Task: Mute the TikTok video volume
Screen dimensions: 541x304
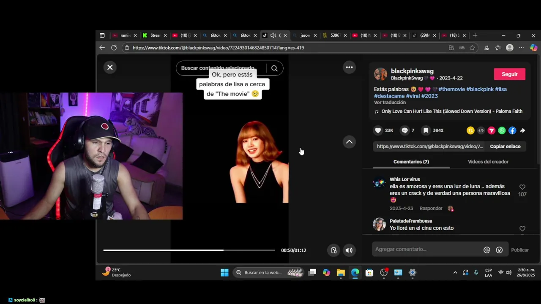Action: [x=349, y=250]
